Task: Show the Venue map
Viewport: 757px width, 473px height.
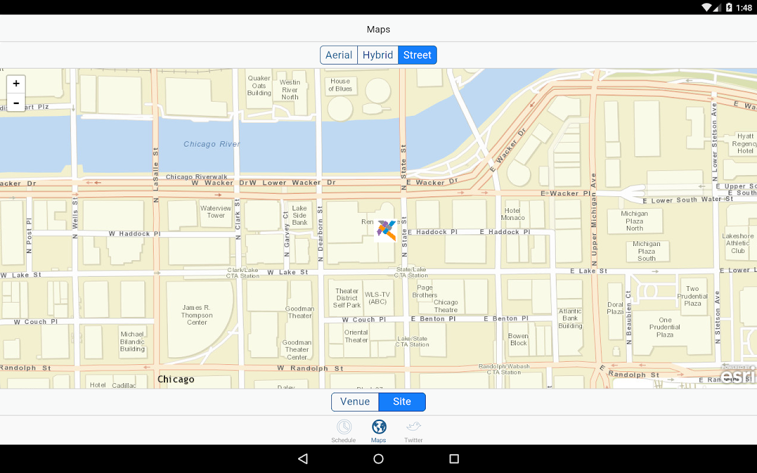Action: coord(355,402)
